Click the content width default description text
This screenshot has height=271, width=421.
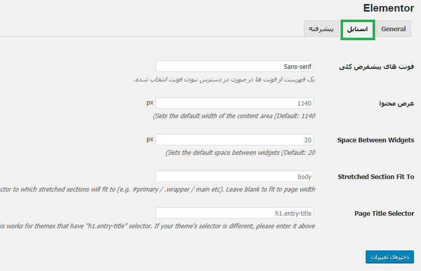(234, 116)
